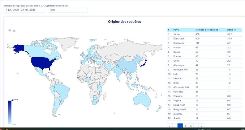The width and height of the screenshot is (245, 130).
Task: Sort the table by the Pays column
Action: (176, 30)
